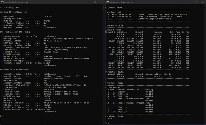Minimize the left ipconfig command prompt window

click(x=89, y=2)
